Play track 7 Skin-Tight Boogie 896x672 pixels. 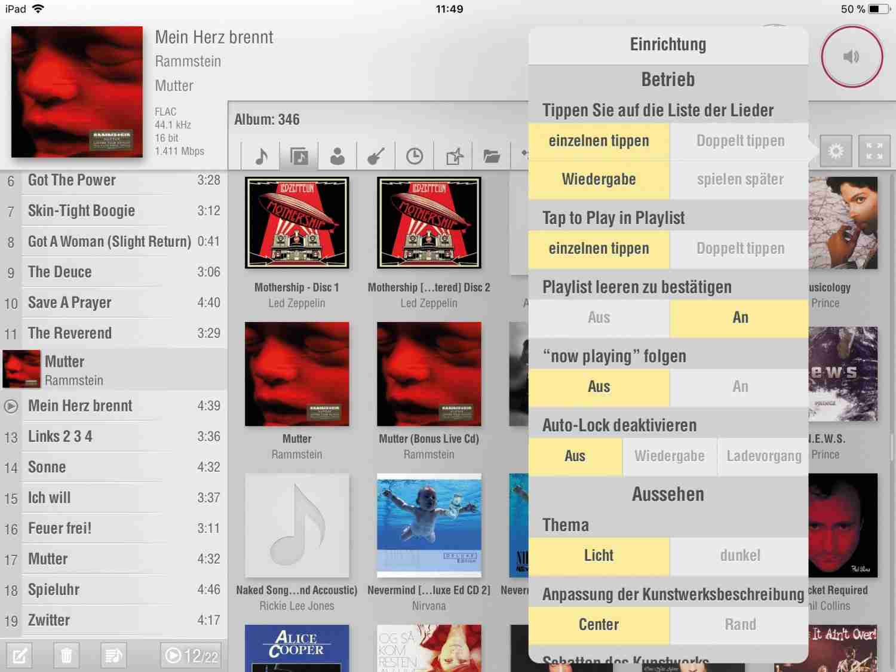pos(113,211)
